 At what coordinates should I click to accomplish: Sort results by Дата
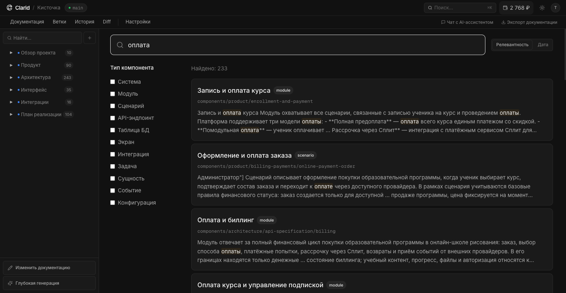pos(543,44)
